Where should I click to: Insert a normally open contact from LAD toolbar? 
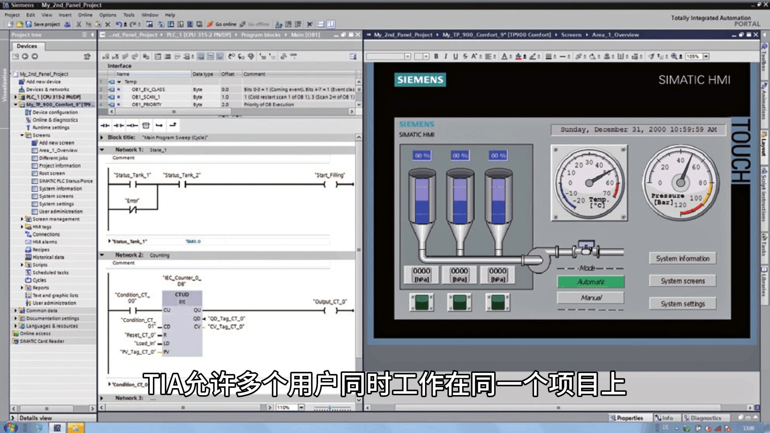point(105,125)
